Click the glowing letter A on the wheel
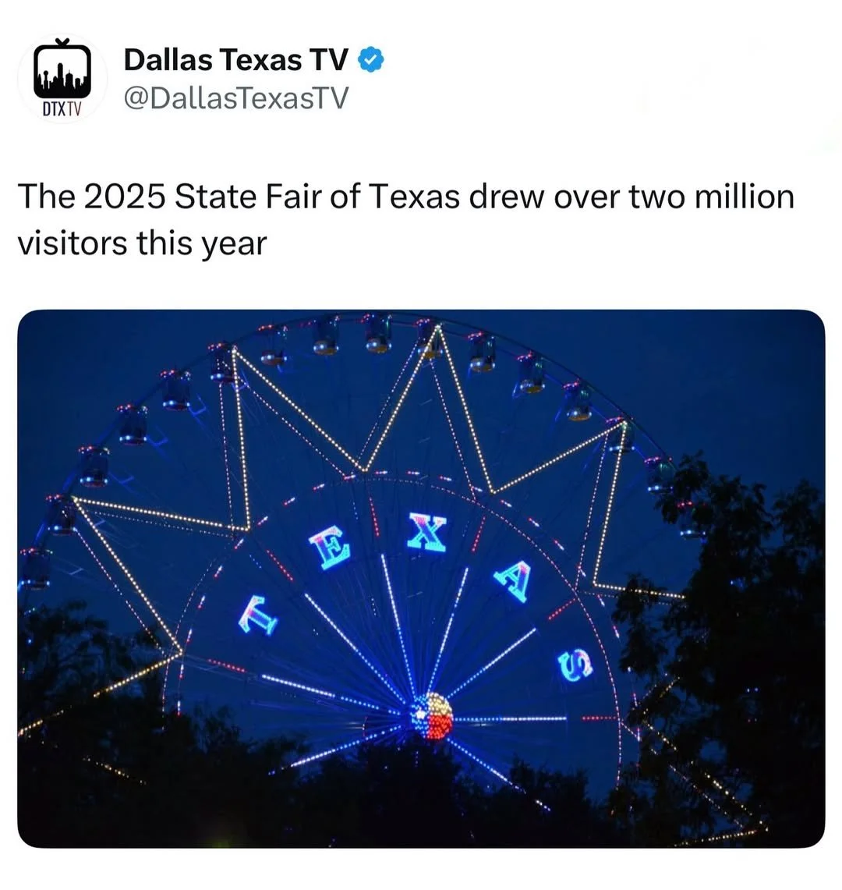 pos(514,581)
